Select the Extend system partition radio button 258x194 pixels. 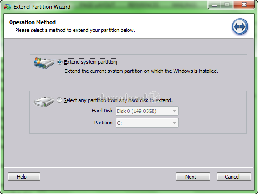pyautogui.click(x=60, y=62)
